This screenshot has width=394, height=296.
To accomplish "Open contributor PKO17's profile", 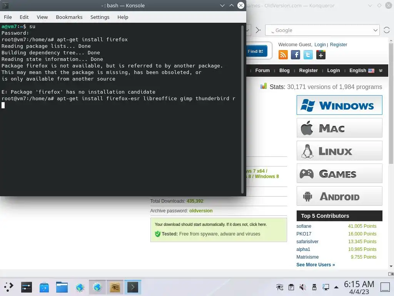I will click(304, 234).
